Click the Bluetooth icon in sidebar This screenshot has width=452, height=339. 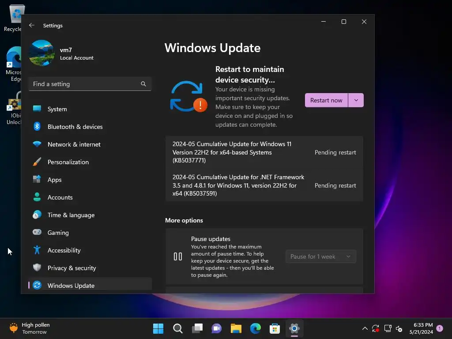(37, 126)
